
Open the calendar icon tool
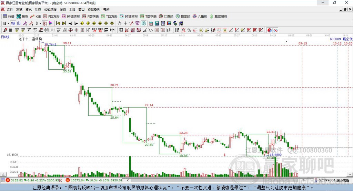[x=151, y=23]
